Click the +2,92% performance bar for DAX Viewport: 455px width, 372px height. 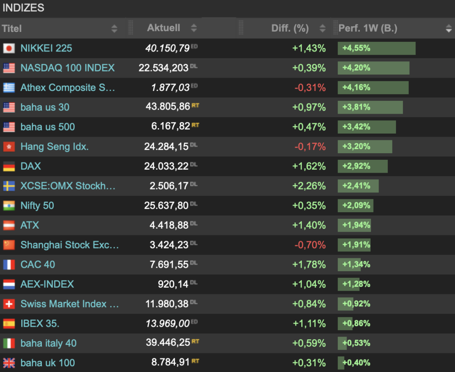coord(363,166)
